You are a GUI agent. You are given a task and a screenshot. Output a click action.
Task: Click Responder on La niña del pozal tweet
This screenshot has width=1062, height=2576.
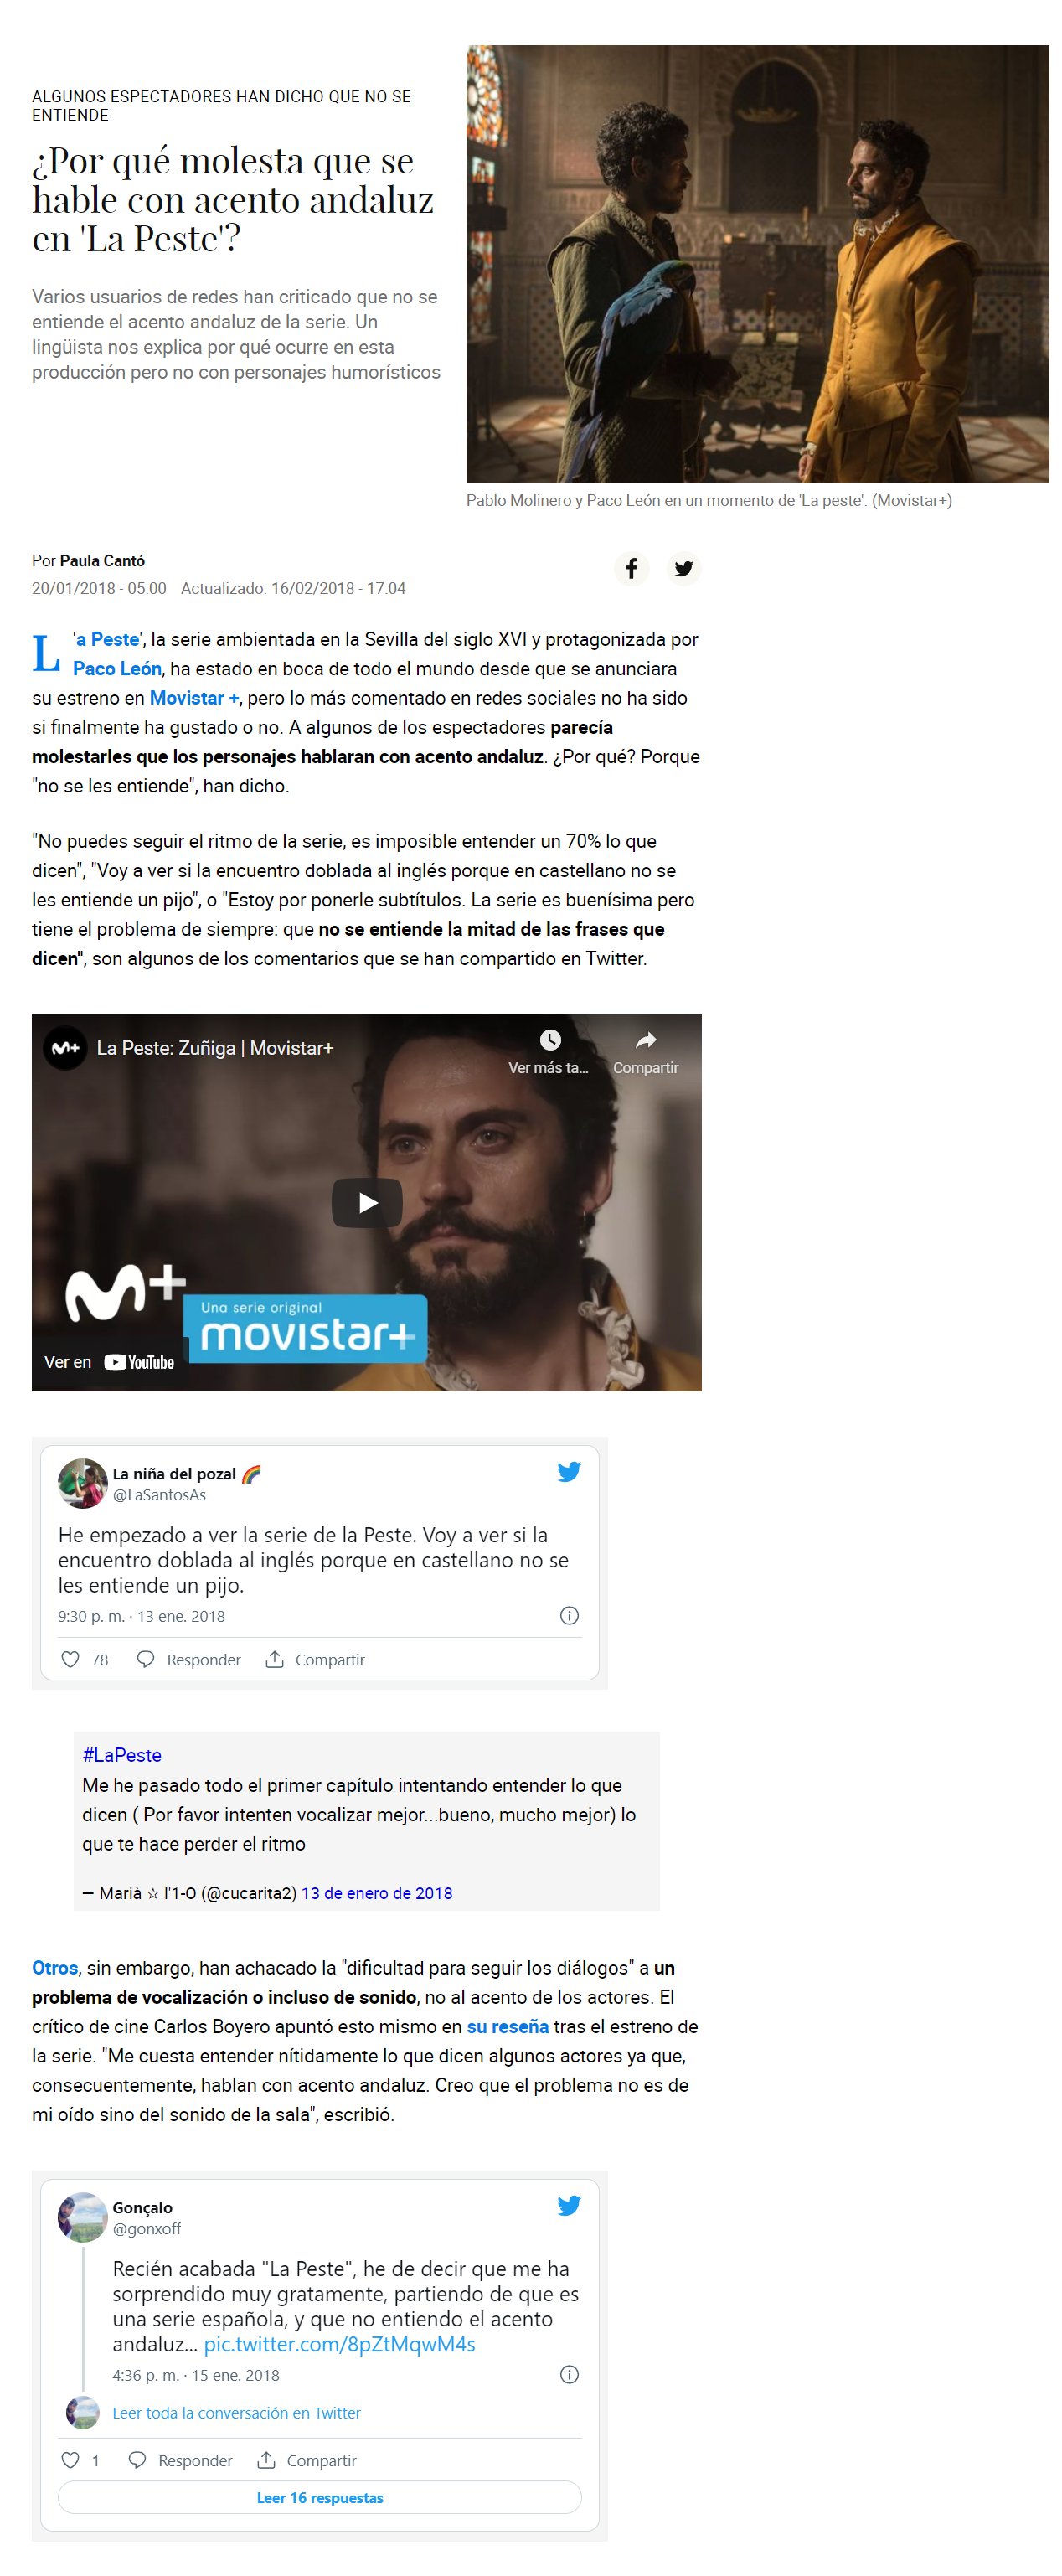[x=189, y=1660]
